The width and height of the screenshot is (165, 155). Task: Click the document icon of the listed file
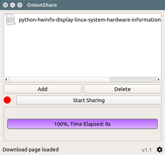(x=10, y=20)
